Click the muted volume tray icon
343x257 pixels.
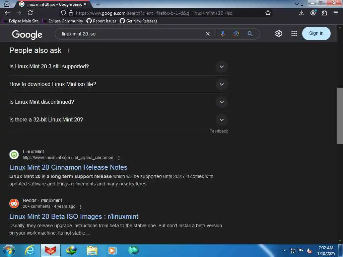point(309,251)
